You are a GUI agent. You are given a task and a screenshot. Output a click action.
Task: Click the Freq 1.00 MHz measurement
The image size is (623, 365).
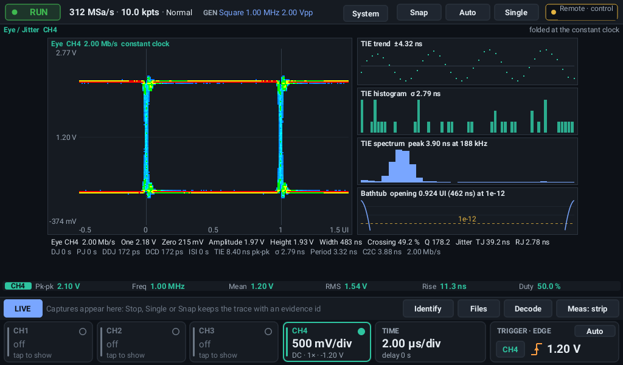pos(158,287)
